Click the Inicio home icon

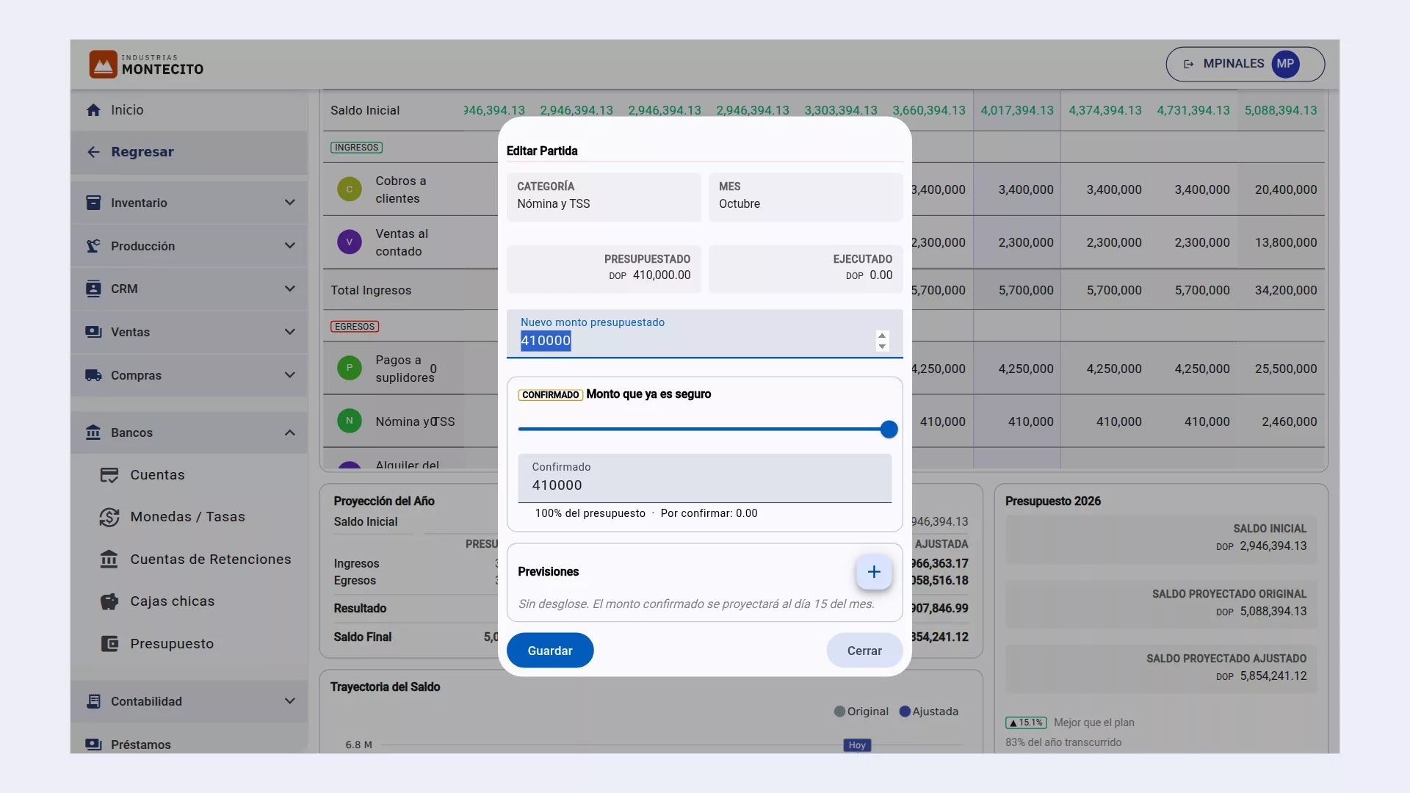pyautogui.click(x=93, y=110)
